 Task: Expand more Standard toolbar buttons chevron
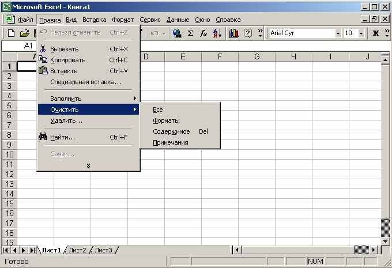point(260,33)
